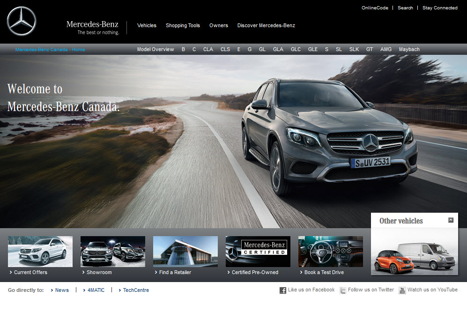Select the G model class

click(250, 49)
